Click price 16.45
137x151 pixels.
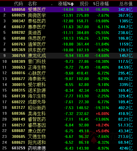click(x=84, y=119)
